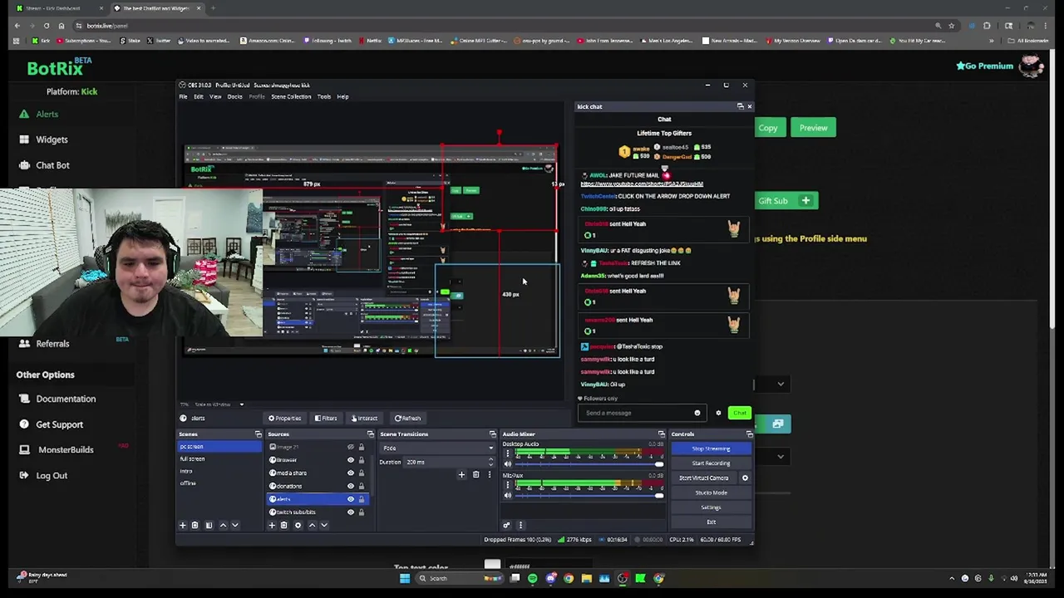The image size is (1064, 598).
Task: Open Audio Mixer three-dot menu at bottom
Action: click(520, 525)
